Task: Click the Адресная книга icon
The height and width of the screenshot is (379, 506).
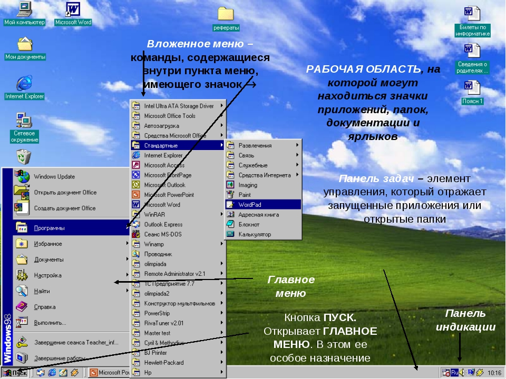Action: pos(230,214)
